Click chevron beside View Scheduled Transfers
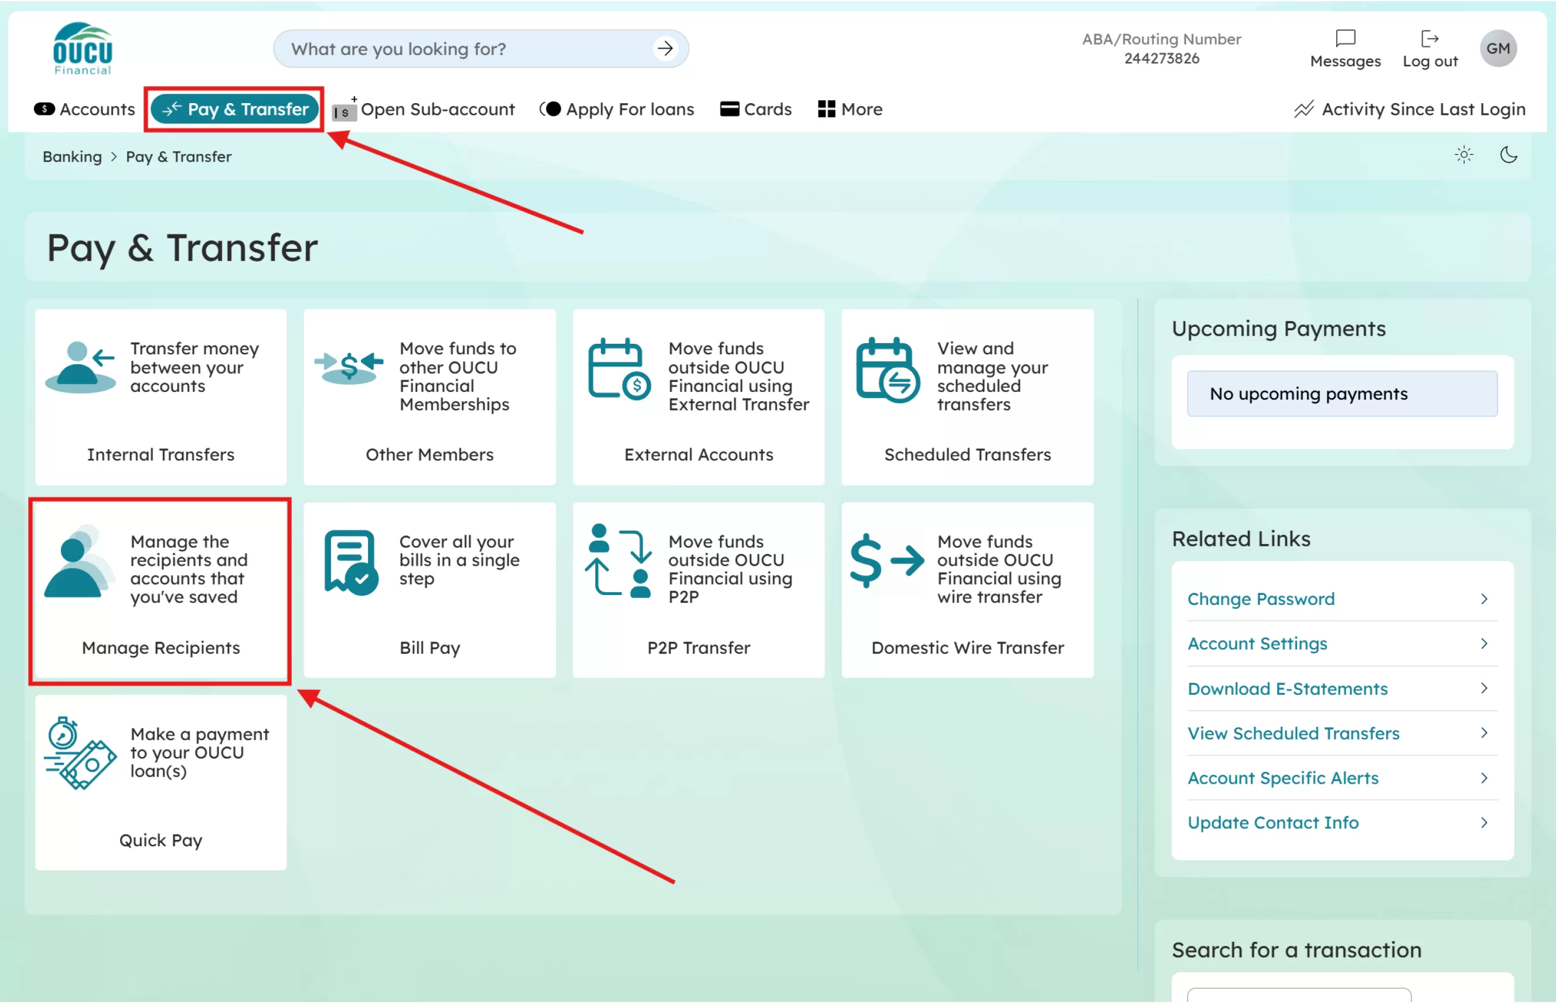This screenshot has width=1556, height=1005. click(x=1483, y=732)
